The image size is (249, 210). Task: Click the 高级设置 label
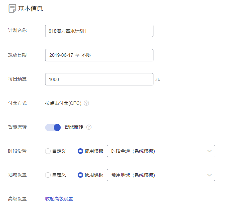(x=17, y=199)
